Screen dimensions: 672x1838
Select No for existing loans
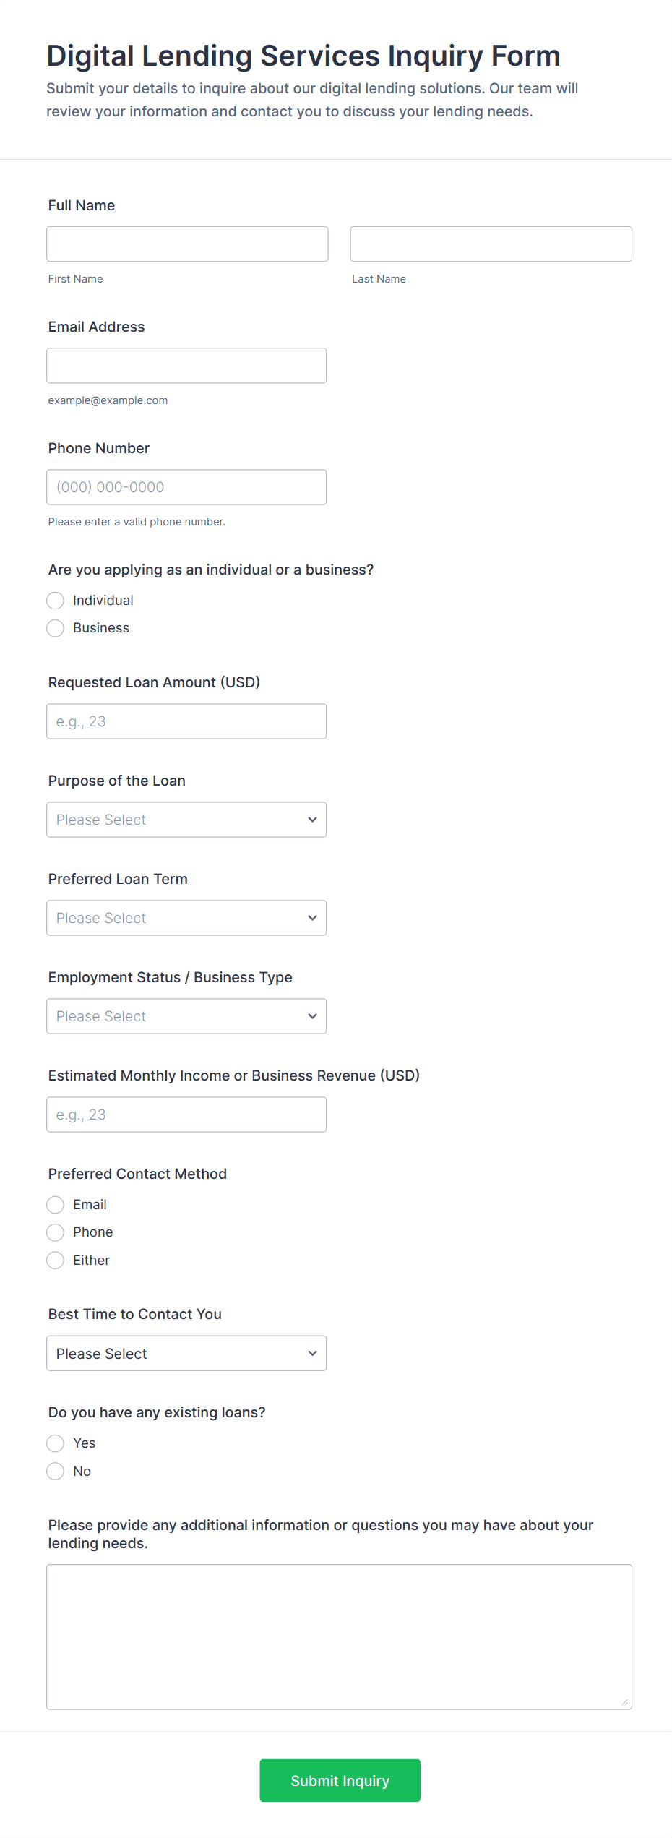point(56,1472)
